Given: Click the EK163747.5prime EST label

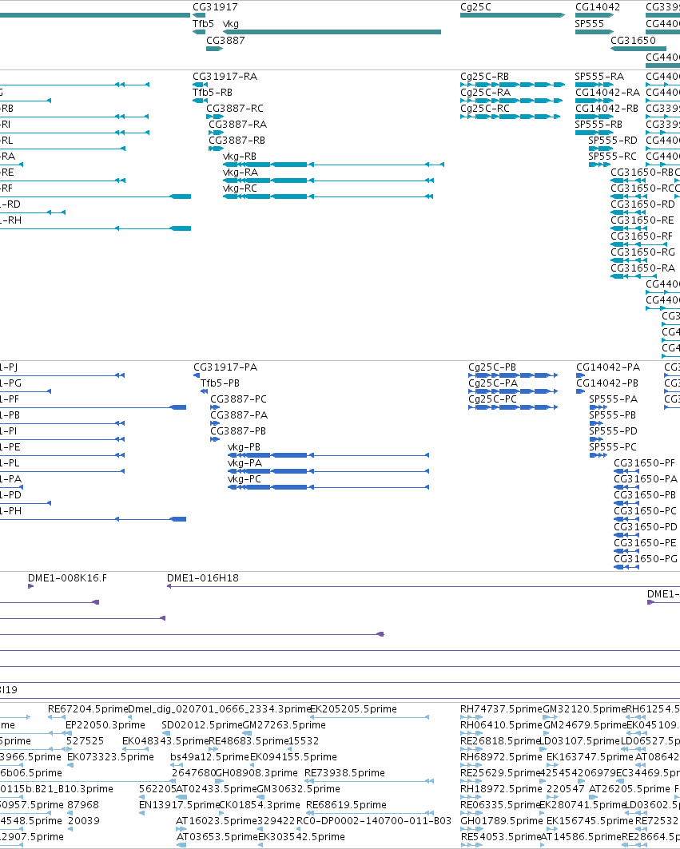Looking at the screenshot, I should (x=590, y=757).
